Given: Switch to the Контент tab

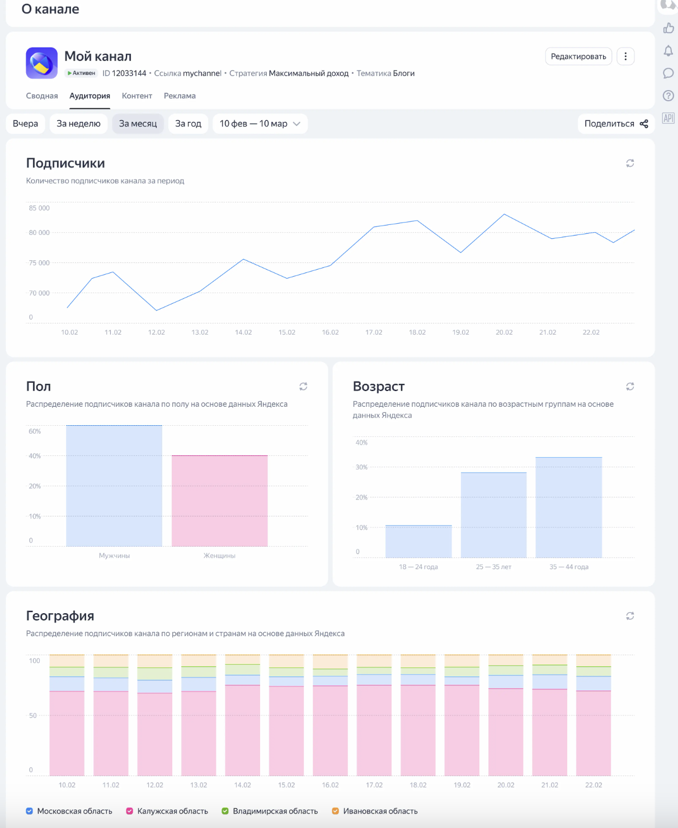Looking at the screenshot, I should click(x=137, y=96).
